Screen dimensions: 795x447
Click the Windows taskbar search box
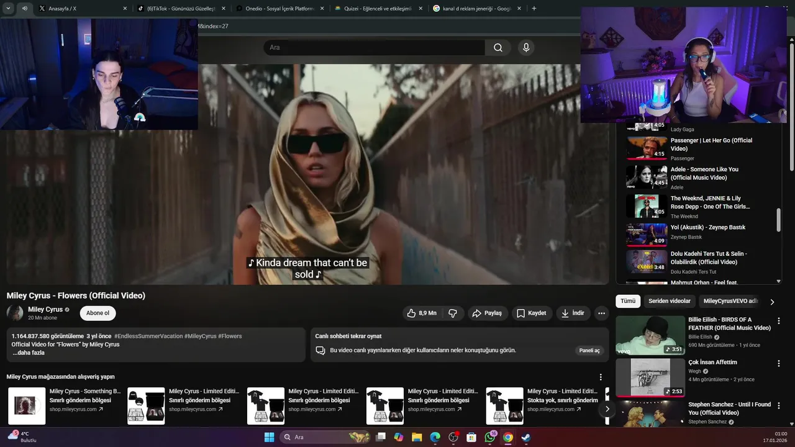(x=326, y=437)
